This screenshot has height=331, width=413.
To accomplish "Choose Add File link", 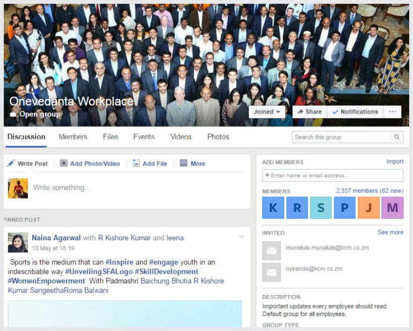I will click(155, 164).
